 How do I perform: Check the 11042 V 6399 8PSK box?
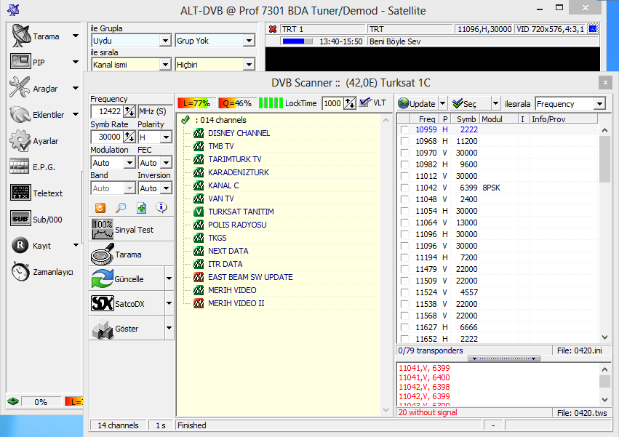click(x=404, y=188)
